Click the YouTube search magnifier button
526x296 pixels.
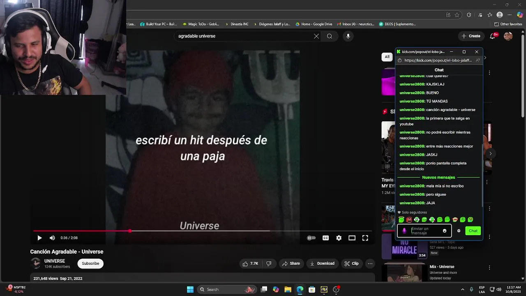[330, 36]
